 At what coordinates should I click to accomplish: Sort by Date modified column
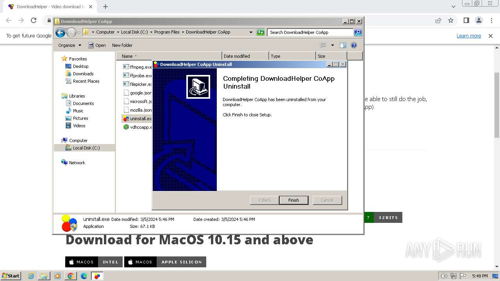[245, 56]
